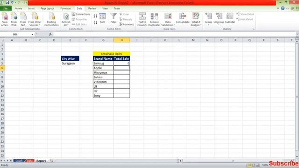299x168 pixels.
Task: Switch to Normal view in status bar
Action: click(x=249, y=165)
